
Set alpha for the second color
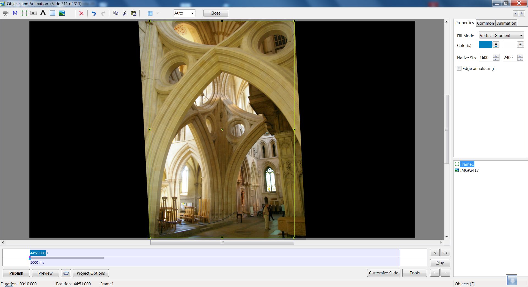[x=520, y=45]
